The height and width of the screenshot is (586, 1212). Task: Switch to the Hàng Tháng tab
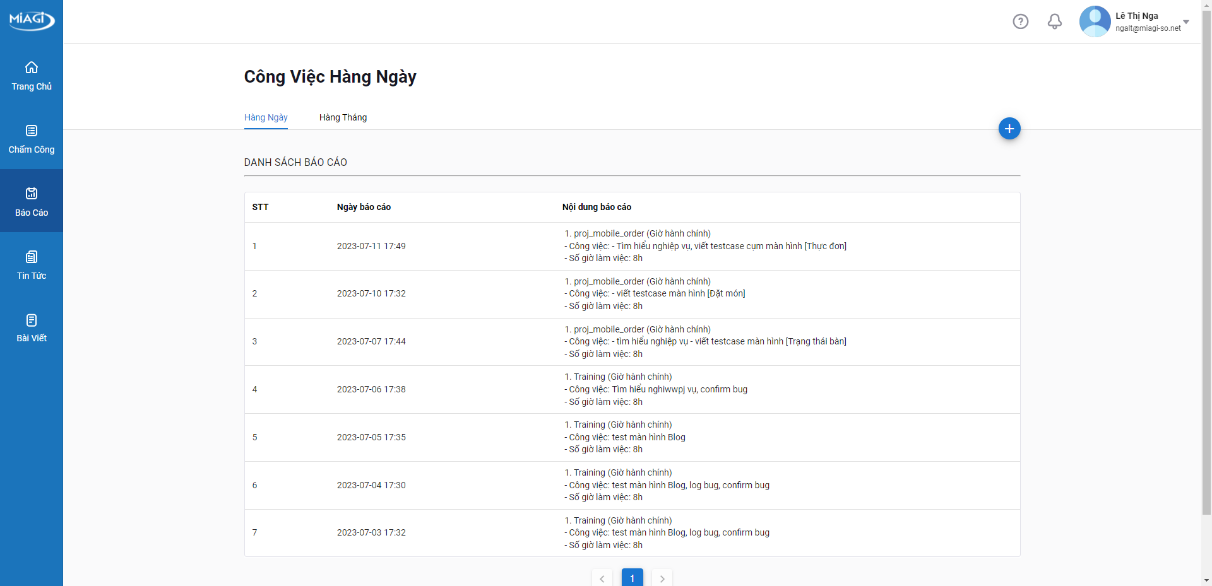pos(343,117)
